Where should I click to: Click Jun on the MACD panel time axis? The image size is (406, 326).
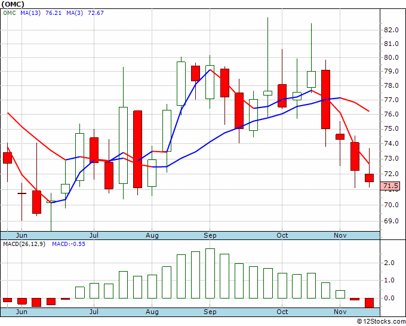coord(21,312)
